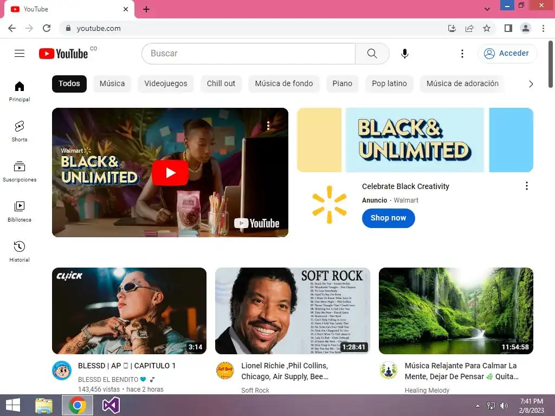Open YouTube settings three-dot menu

[x=462, y=54]
